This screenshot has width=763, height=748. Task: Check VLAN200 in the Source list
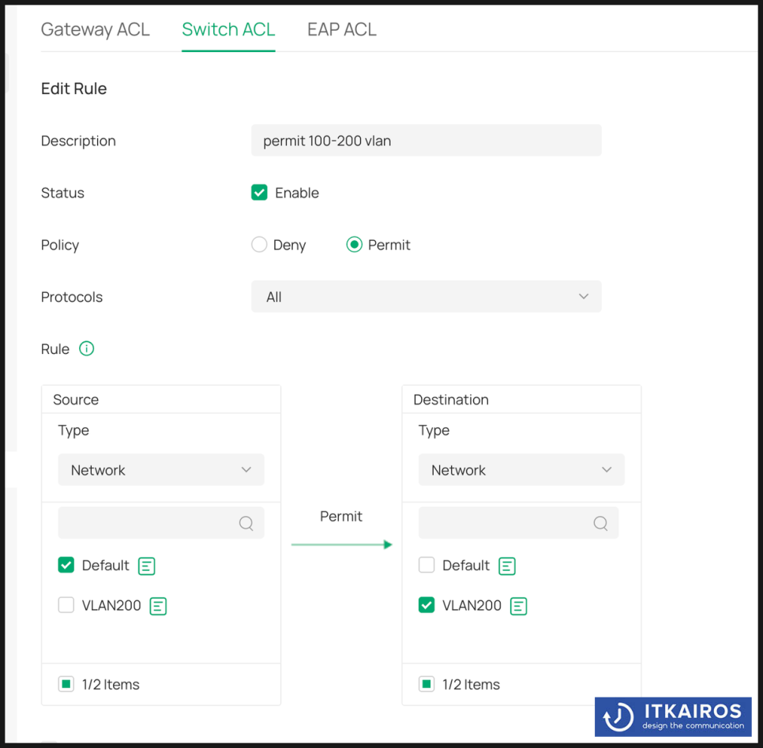(x=66, y=605)
